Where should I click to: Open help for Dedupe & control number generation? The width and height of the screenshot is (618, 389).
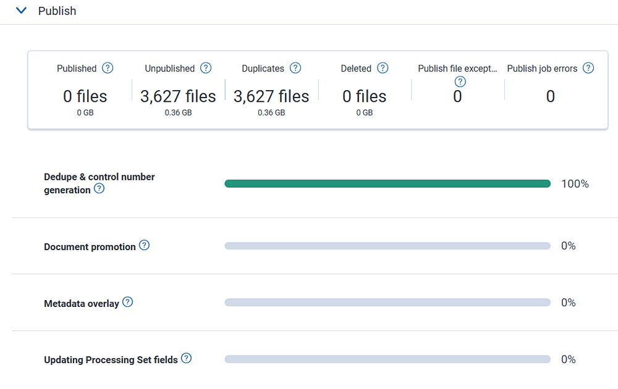point(99,190)
